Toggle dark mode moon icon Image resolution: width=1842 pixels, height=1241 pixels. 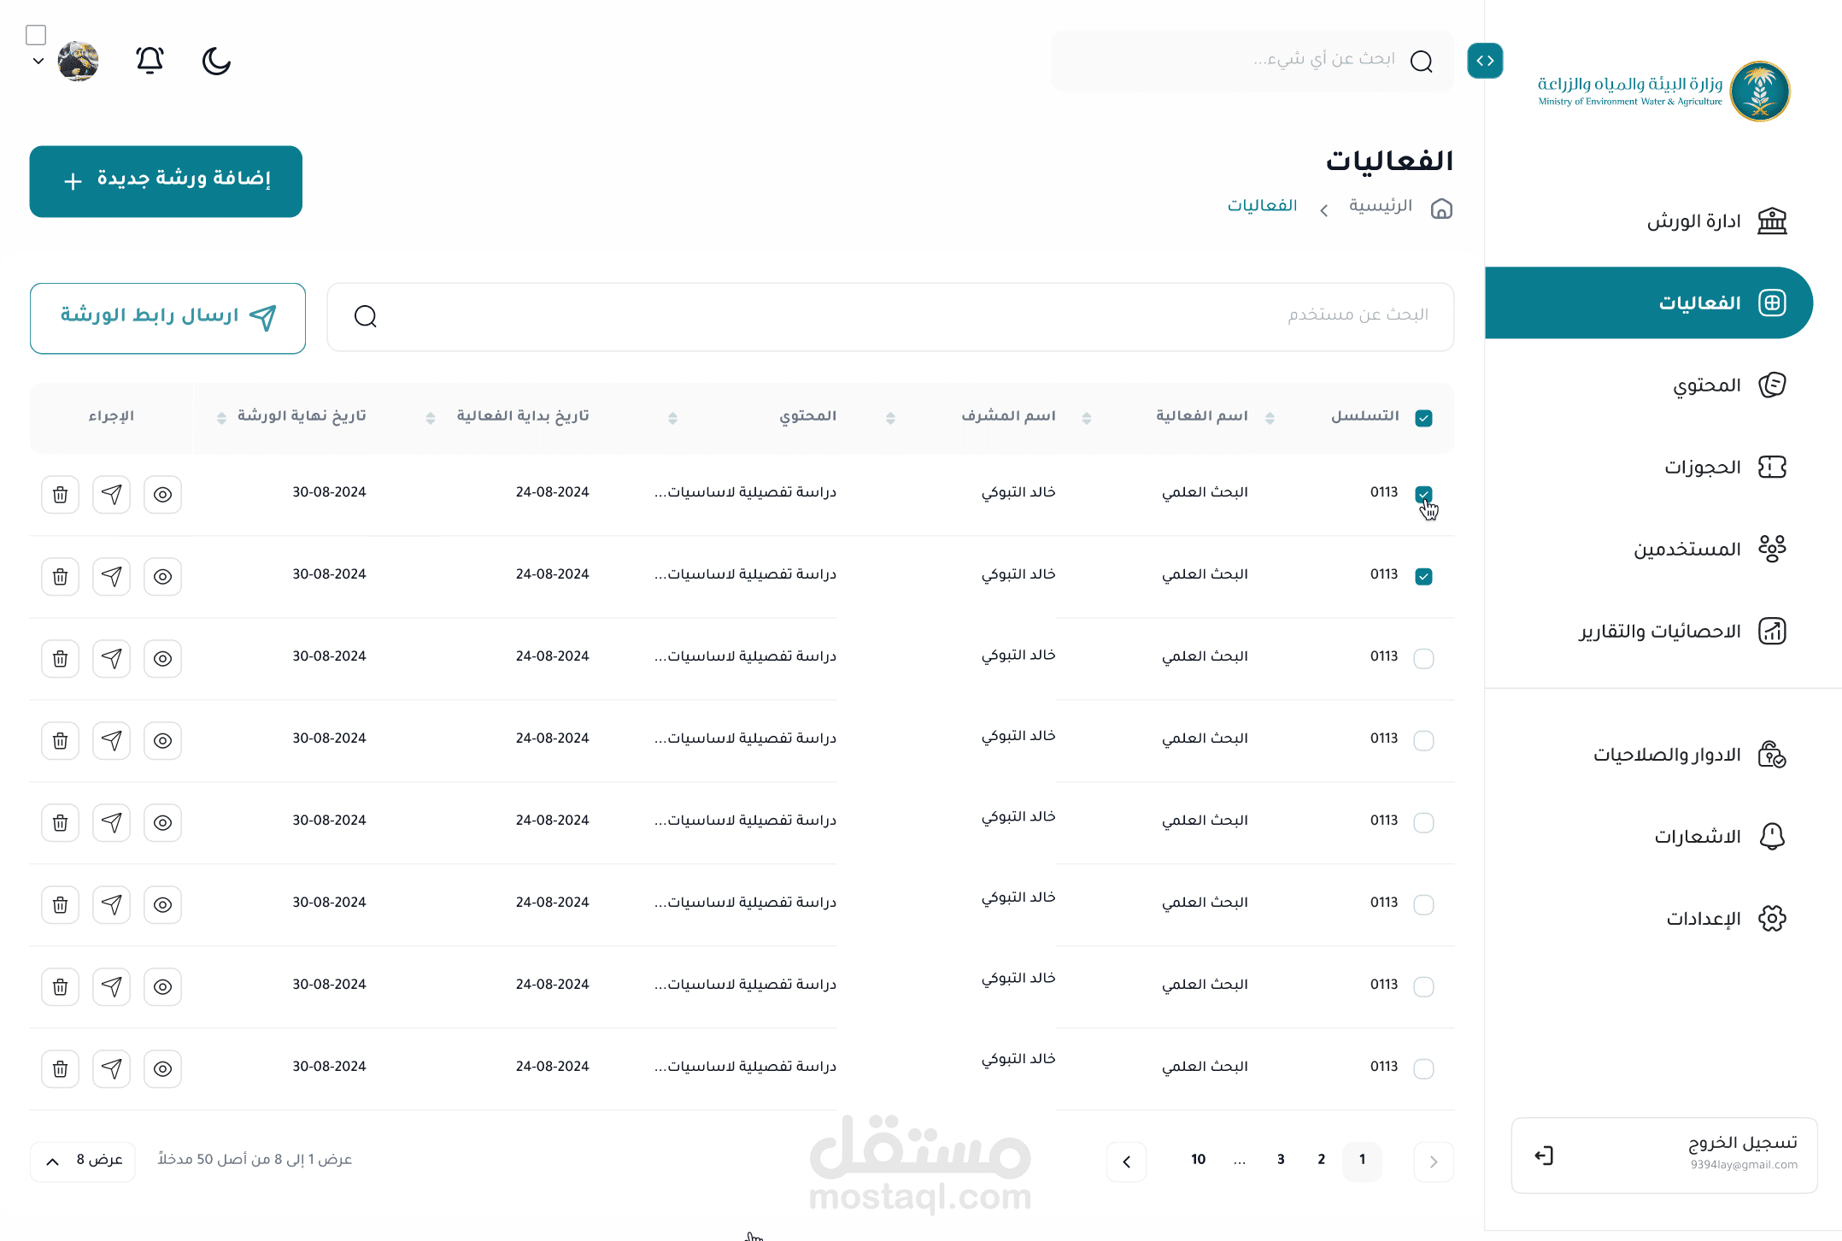[216, 61]
